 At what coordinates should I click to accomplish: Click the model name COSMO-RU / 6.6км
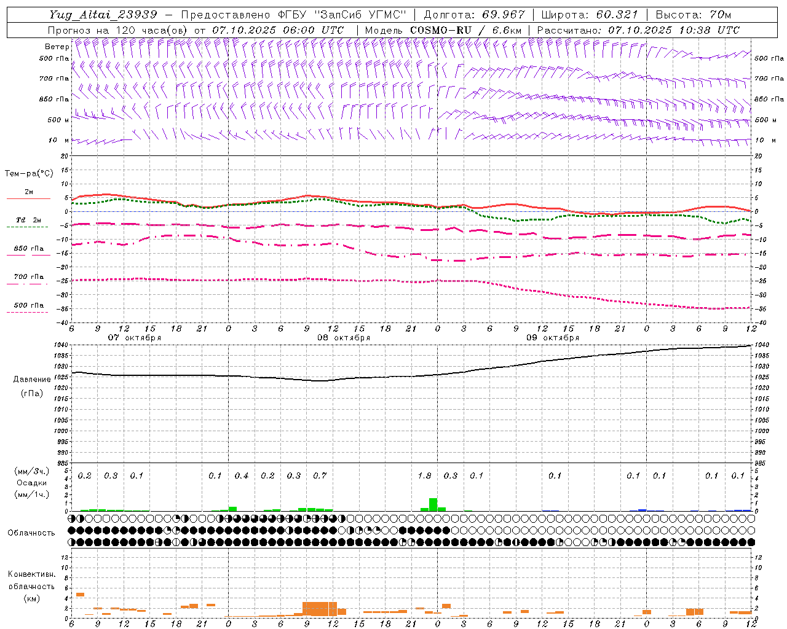[465, 30]
